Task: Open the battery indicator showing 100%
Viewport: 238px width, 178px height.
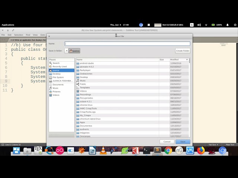Action: click(x=217, y=25)
